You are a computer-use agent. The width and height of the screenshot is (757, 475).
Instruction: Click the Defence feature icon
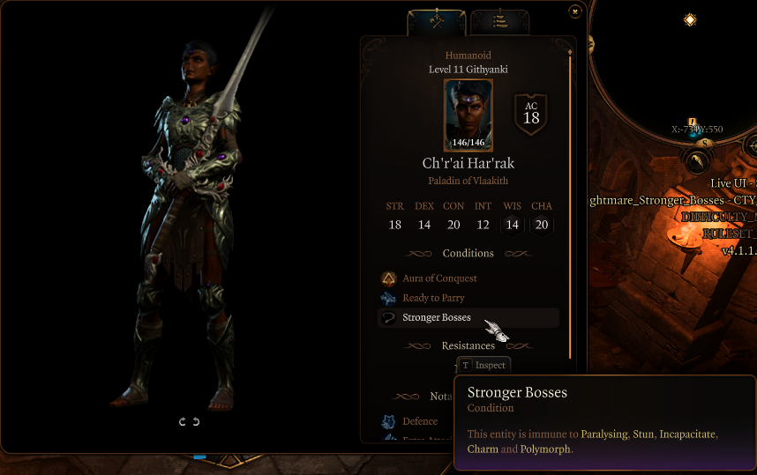click(388, 421)
